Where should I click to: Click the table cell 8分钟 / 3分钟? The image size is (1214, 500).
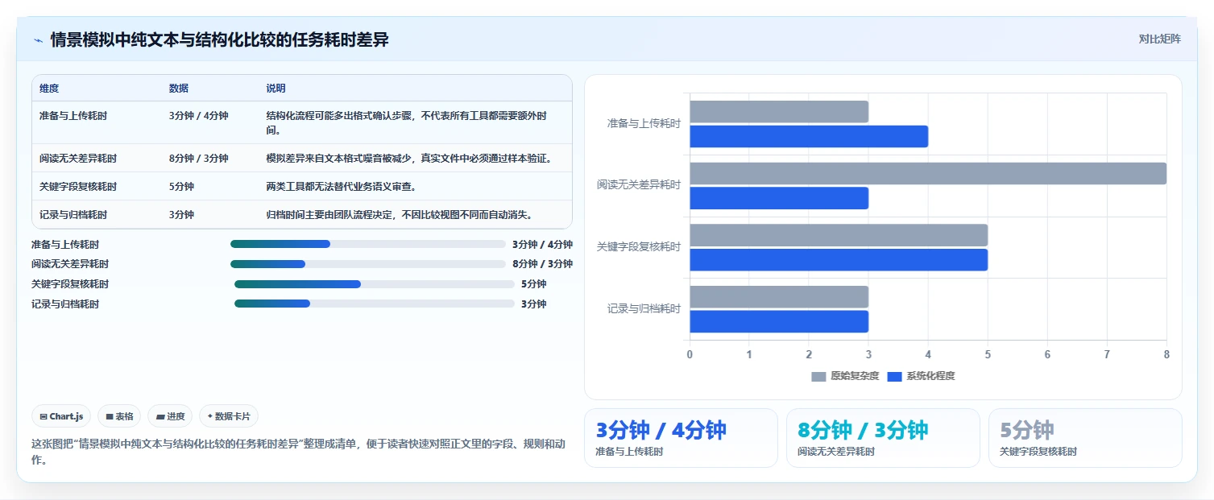[199, 159]
